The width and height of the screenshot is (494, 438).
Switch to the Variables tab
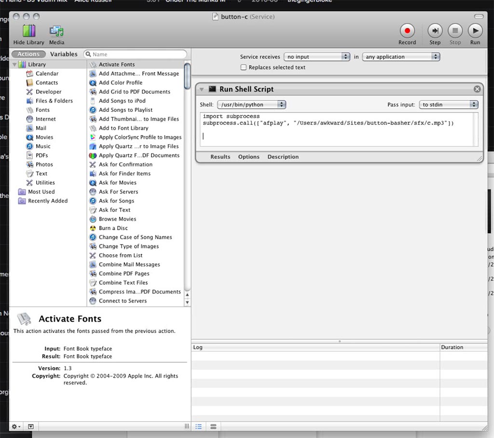tap(64, 55)
